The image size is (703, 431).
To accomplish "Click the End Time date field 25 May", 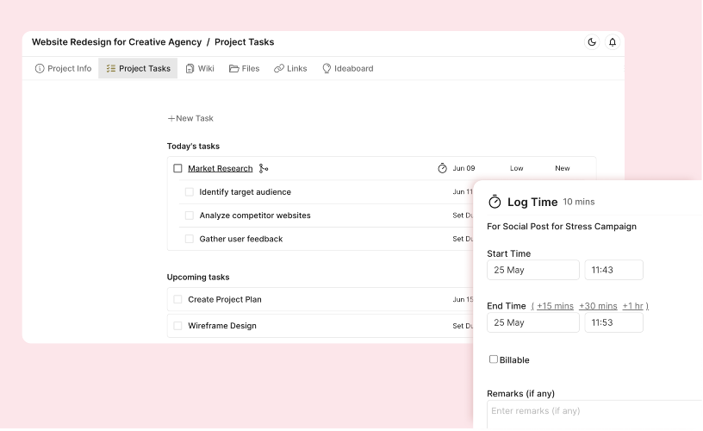I will [533, 322].
